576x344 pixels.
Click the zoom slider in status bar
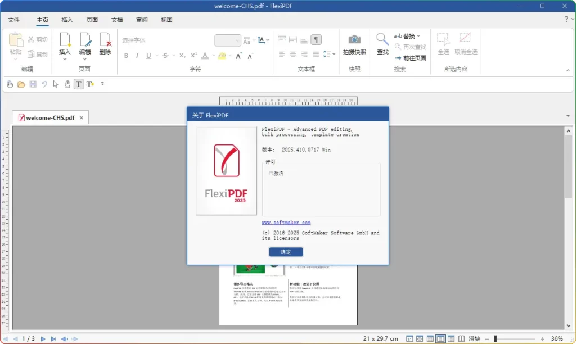(x=515, y=339)
